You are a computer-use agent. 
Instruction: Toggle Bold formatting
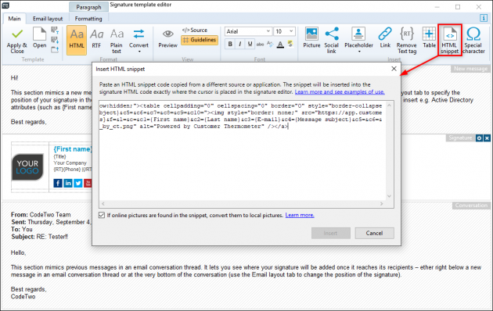pos(230,45)
